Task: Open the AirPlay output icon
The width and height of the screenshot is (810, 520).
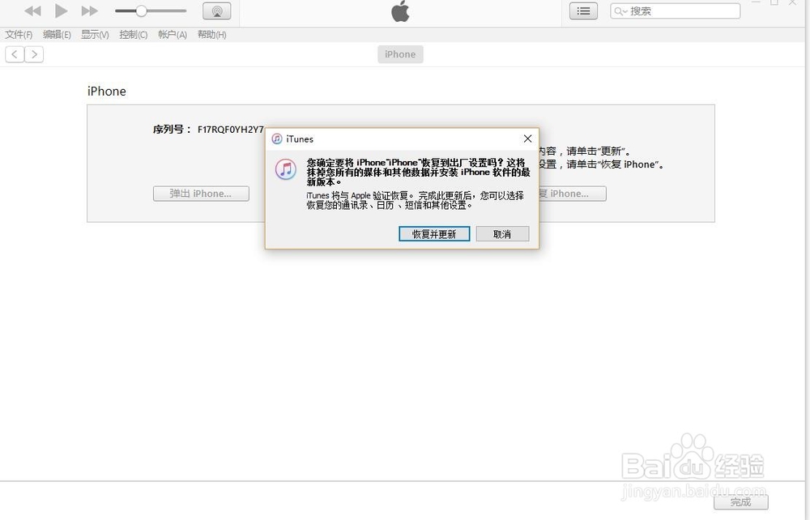Action: [x=216, y=11]
